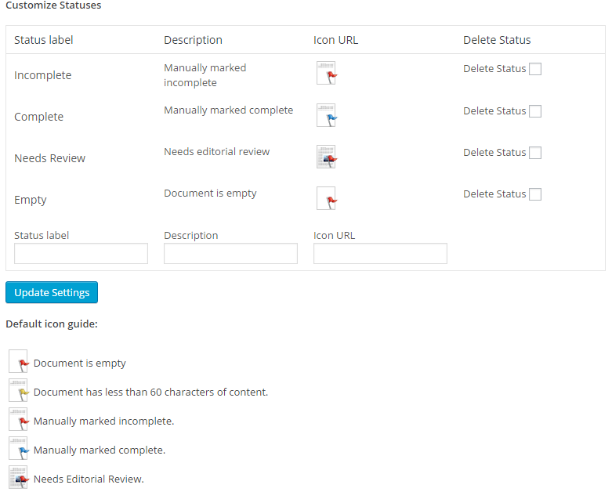Click into the new Description text field
Screen dimensions: 612x492
230,253
